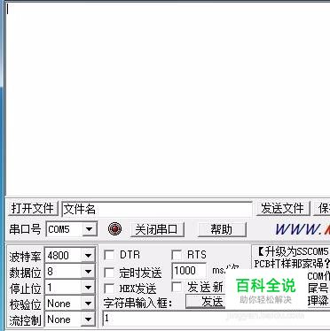The image size is (330, 331).
Task: Open the 帮助 help button
Action: coord(222,229)
